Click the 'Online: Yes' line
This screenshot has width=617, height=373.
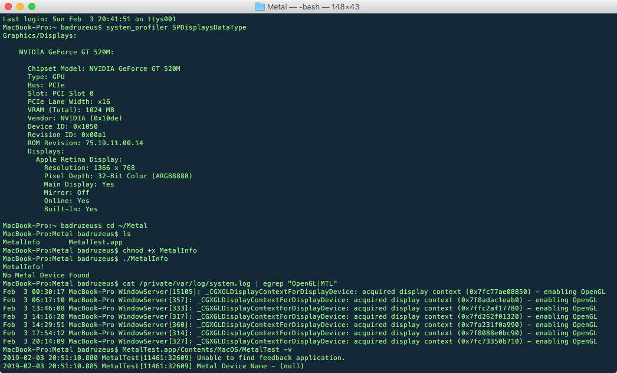[67, 201]
